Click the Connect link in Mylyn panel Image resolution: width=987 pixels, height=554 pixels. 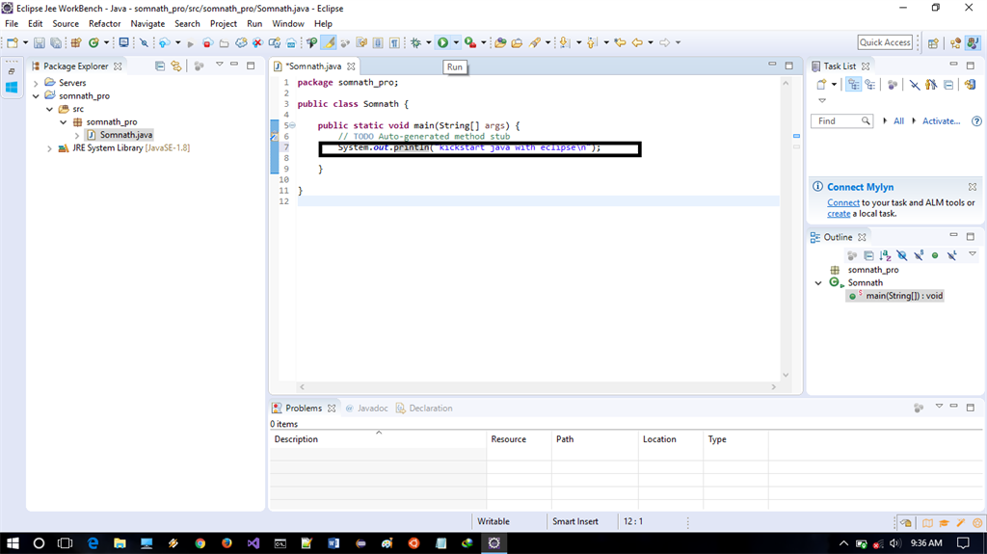tap(842, 202)
